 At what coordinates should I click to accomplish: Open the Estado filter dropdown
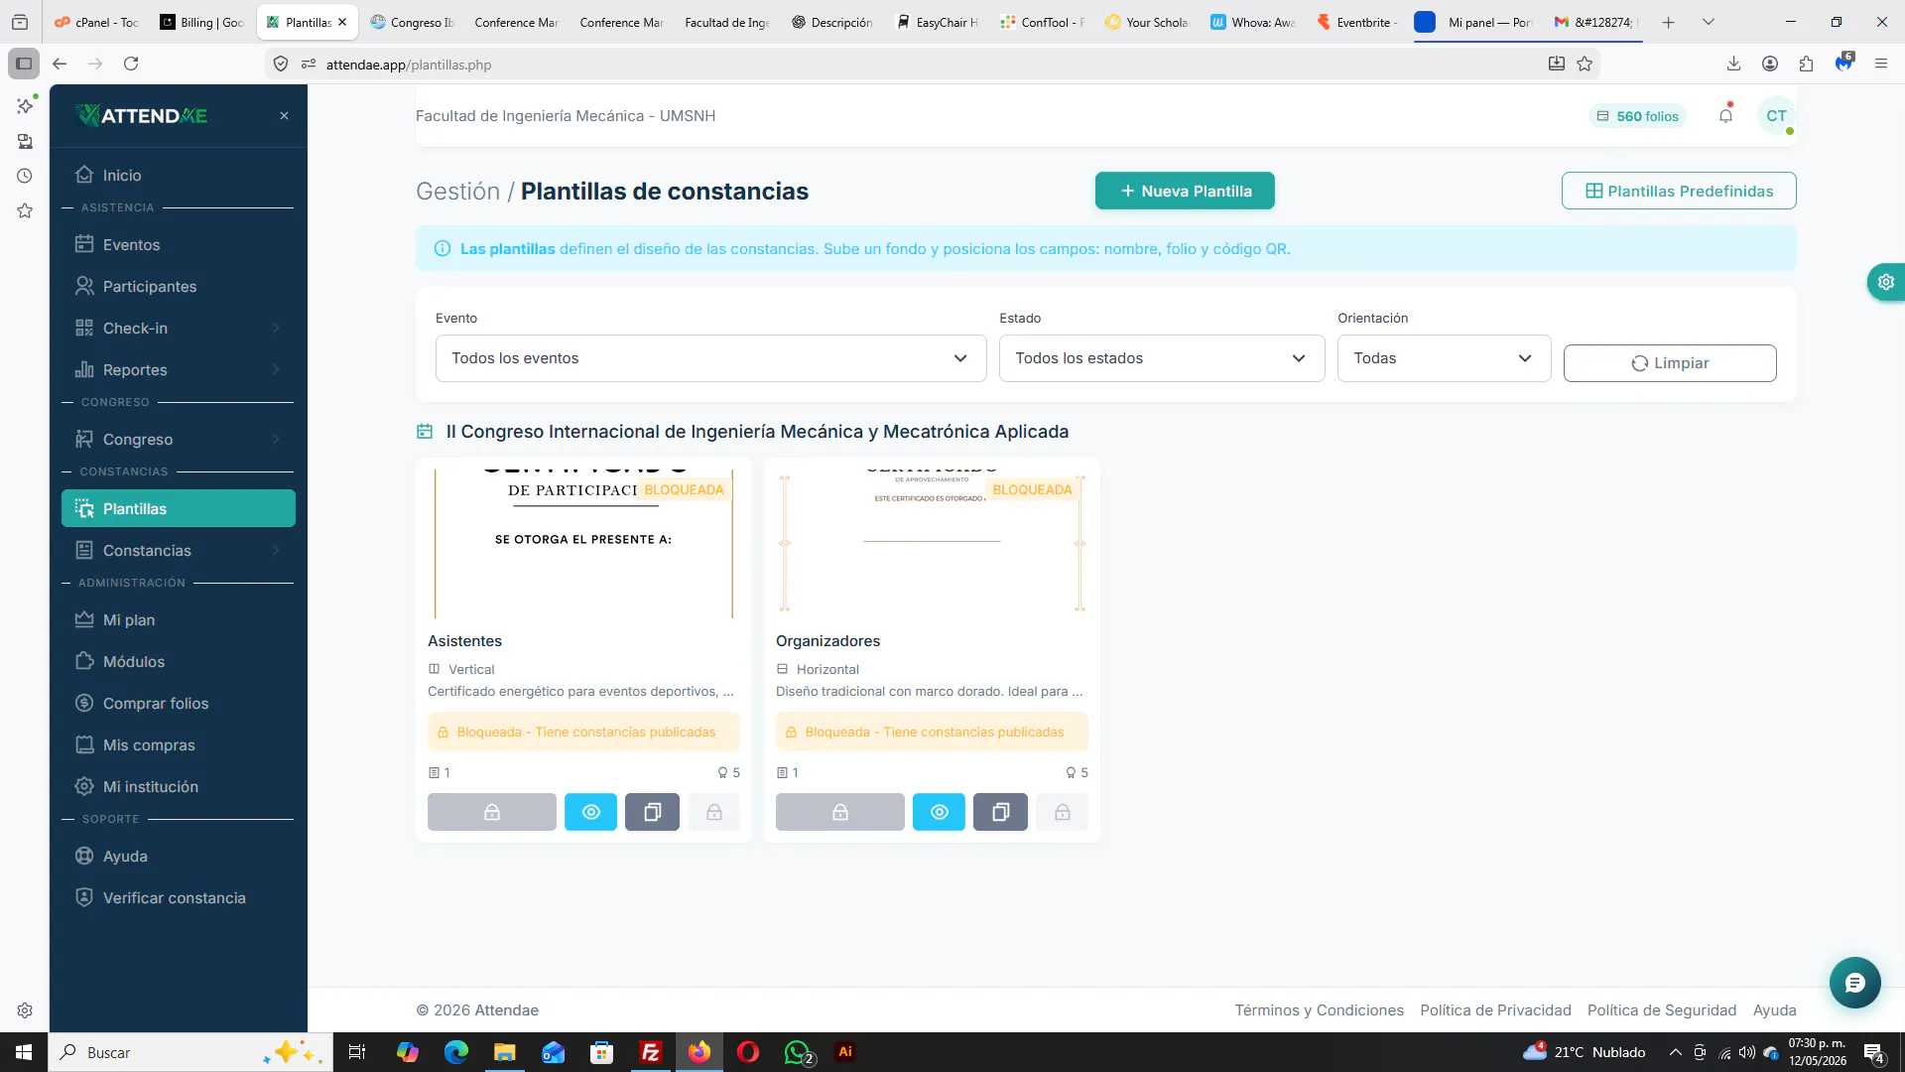pyautogui.click(x=1162, y=358)
